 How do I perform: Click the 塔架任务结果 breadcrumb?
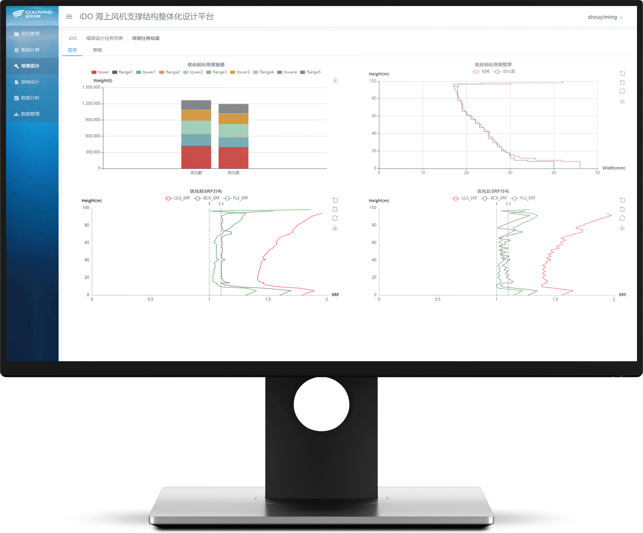pos(146,38)
